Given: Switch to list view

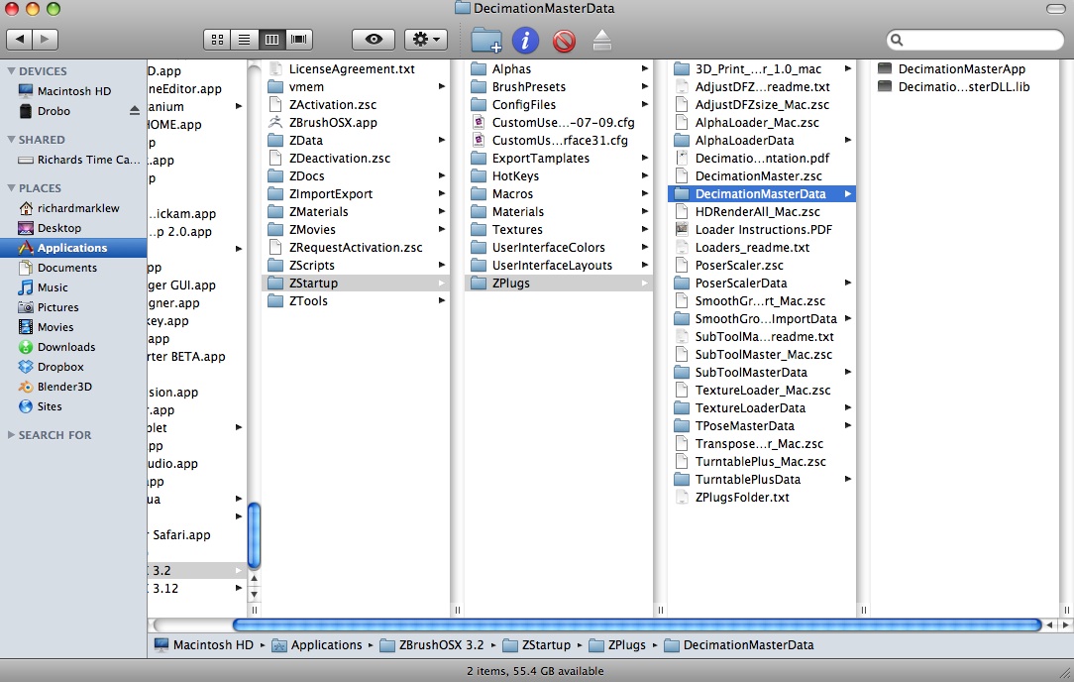Looking at the screenshot, I should [245, 40].
